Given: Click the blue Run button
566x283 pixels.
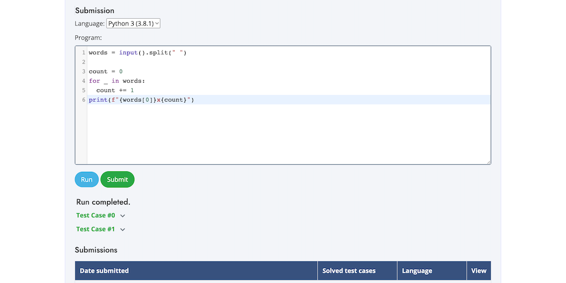Looking at the screenshot, I should [87, 180].
